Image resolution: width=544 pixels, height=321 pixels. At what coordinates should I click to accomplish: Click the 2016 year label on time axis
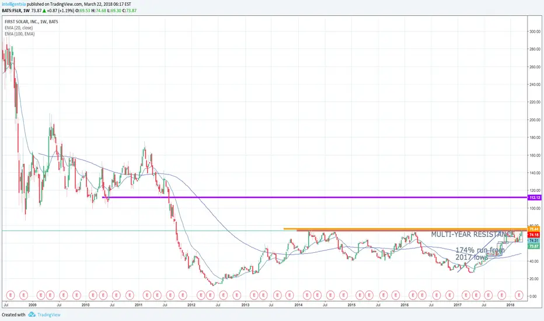click(x=404, y=305)
